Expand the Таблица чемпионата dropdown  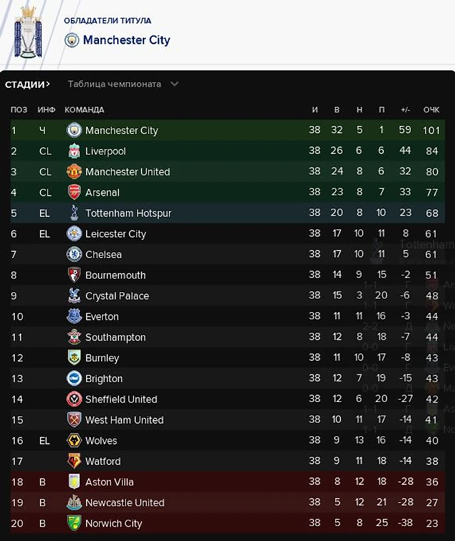pos(123,84)
